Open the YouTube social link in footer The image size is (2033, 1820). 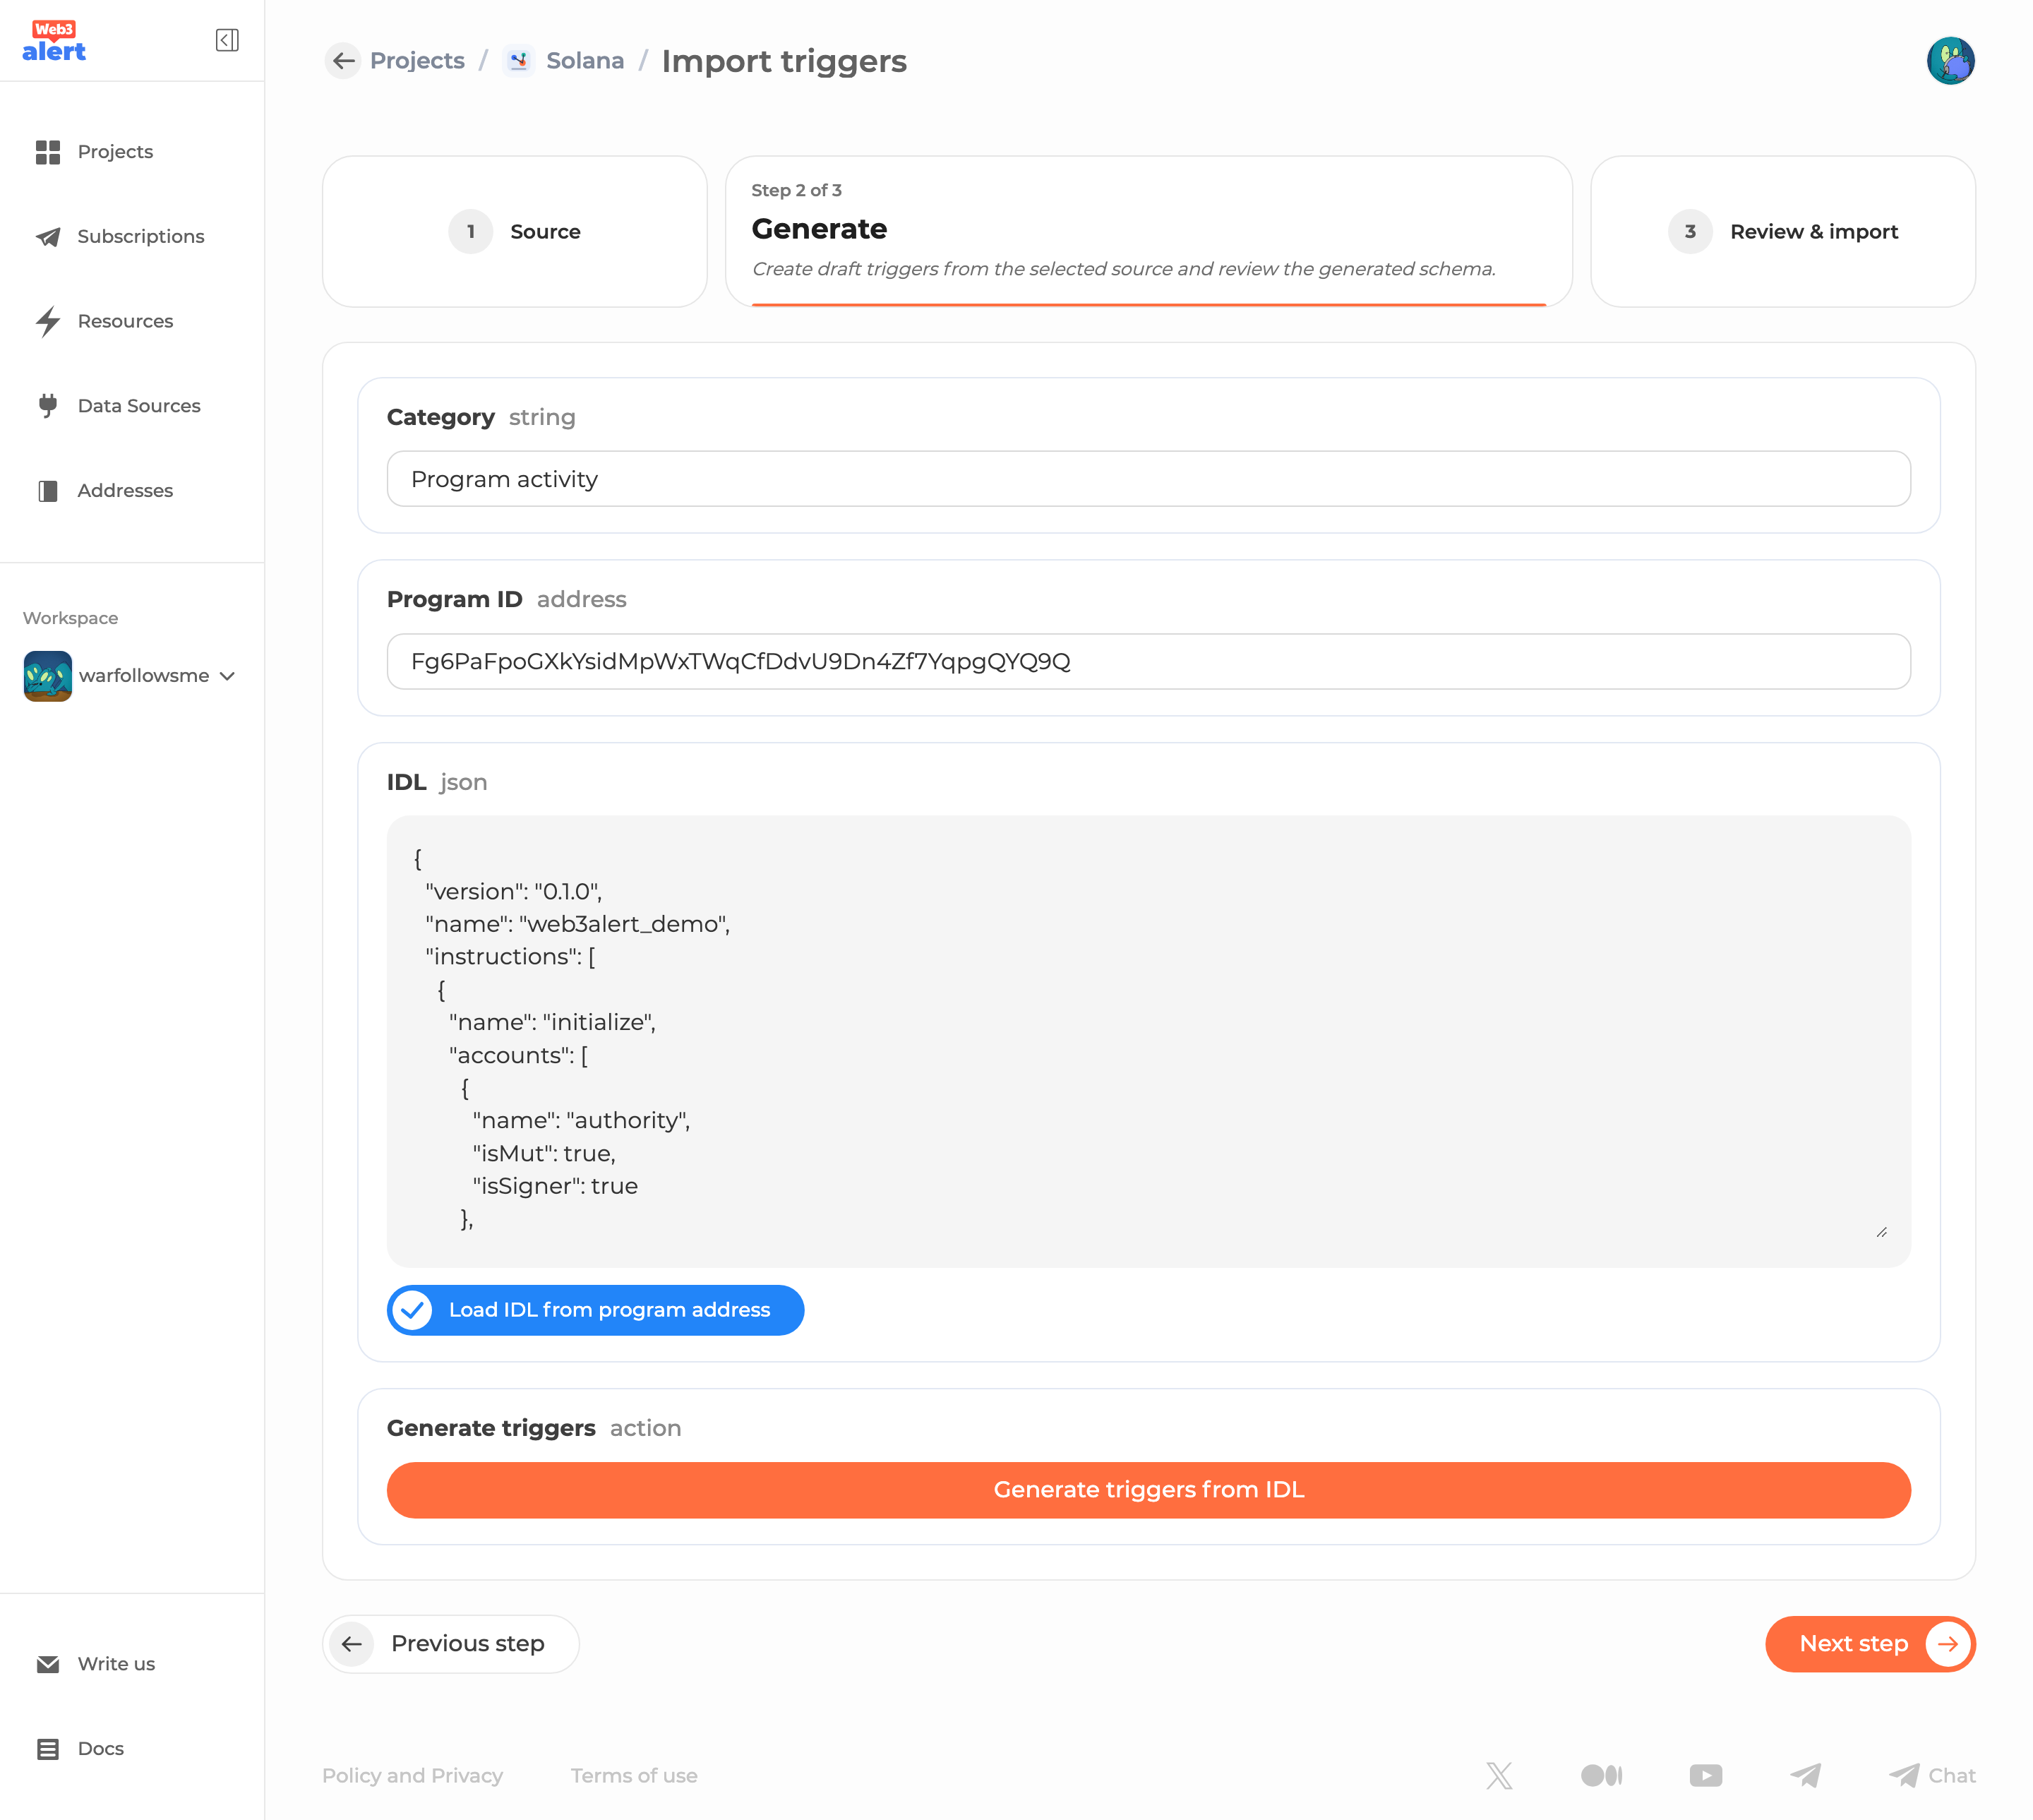pyautogui.click(x=1706, y=1776)
